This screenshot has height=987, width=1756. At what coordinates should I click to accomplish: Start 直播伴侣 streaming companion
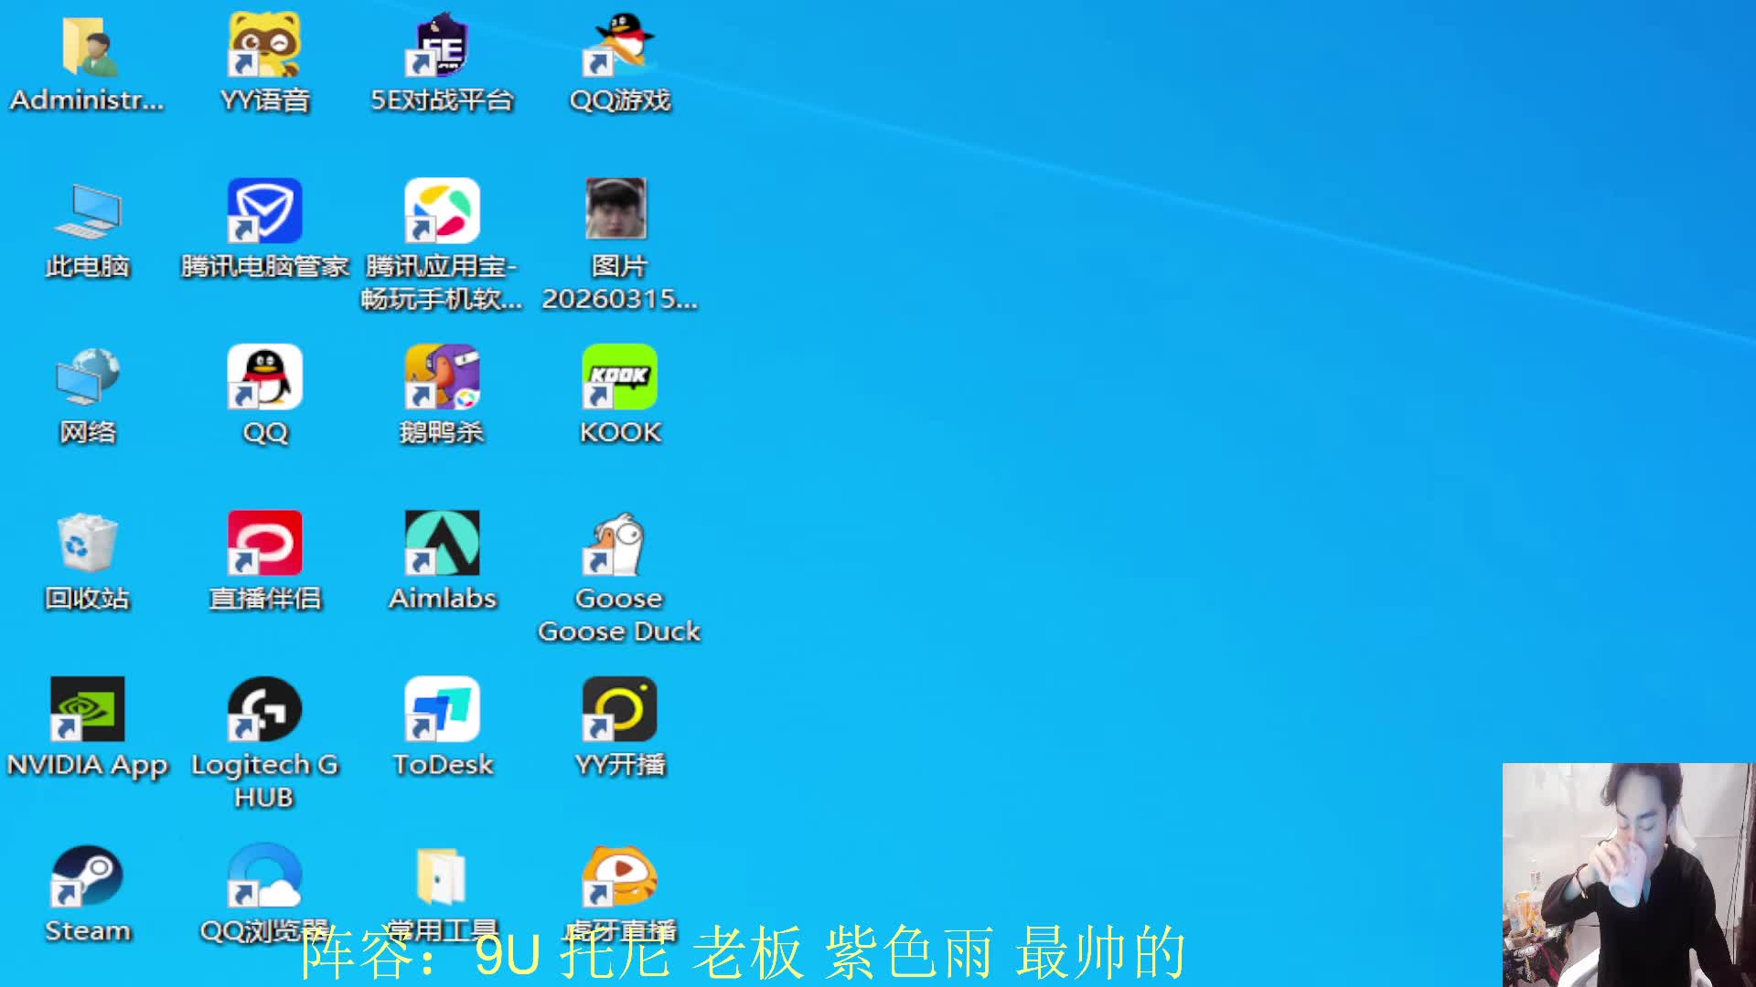[x=264, y=544]
